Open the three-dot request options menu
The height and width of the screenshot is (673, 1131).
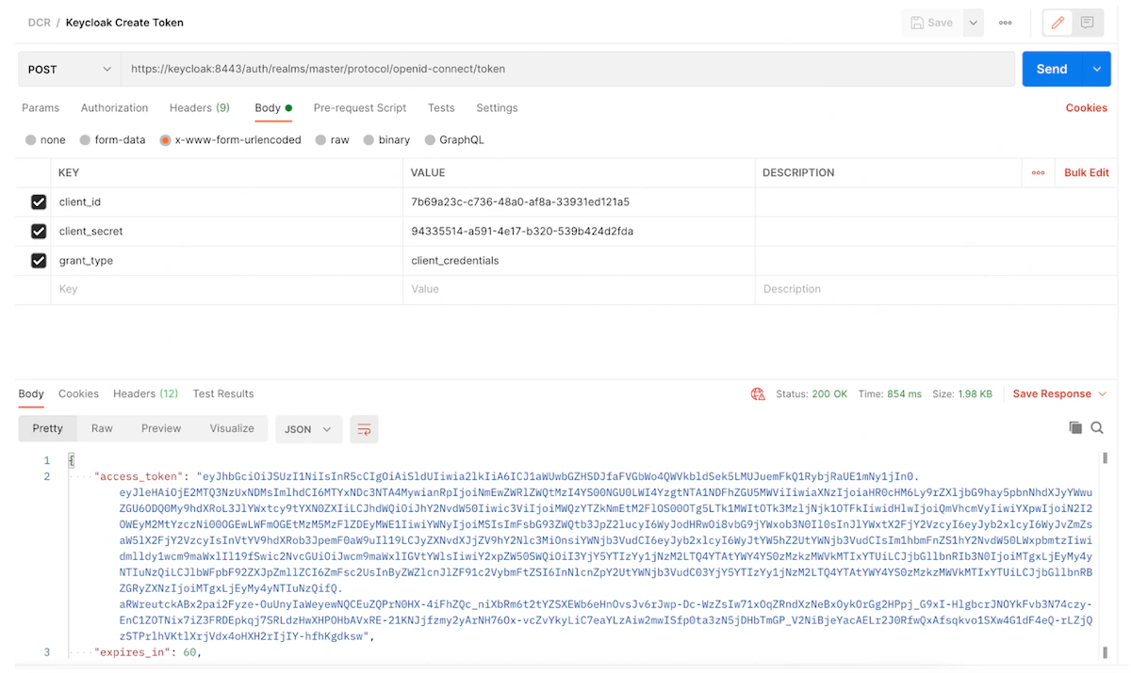point(1006,23)
